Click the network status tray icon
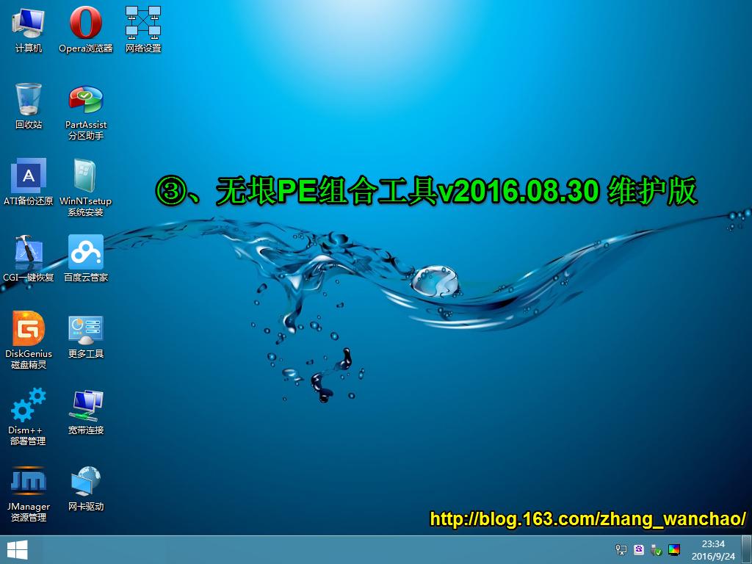This screenshot has height=564, width=752. click(x=621, y=550)
